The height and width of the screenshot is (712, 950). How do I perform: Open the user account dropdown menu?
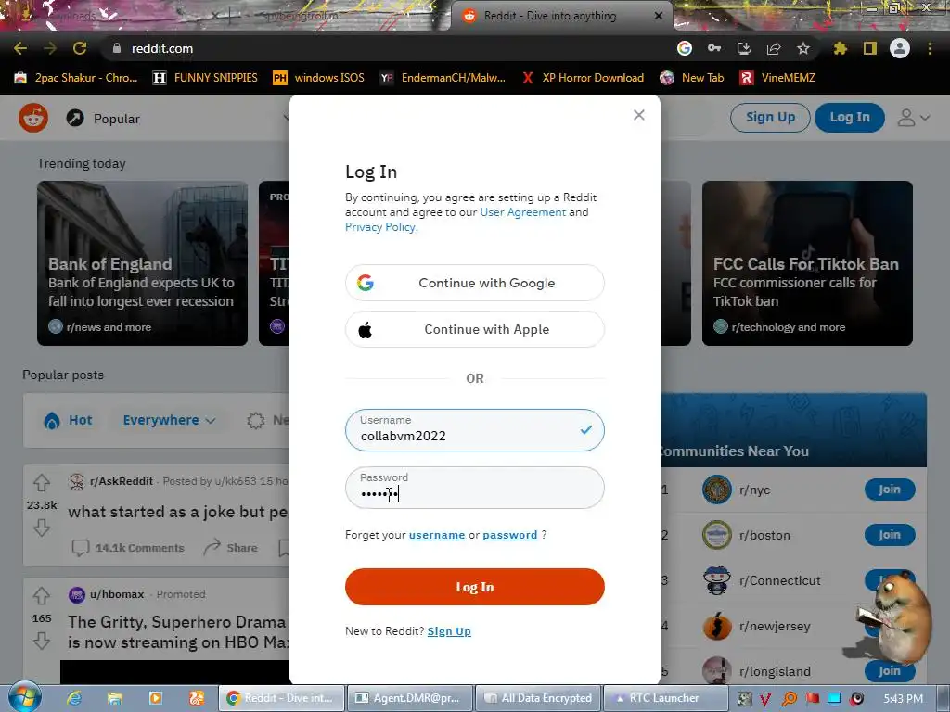point(913,118)
